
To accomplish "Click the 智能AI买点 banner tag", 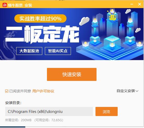I will (58, 51).
